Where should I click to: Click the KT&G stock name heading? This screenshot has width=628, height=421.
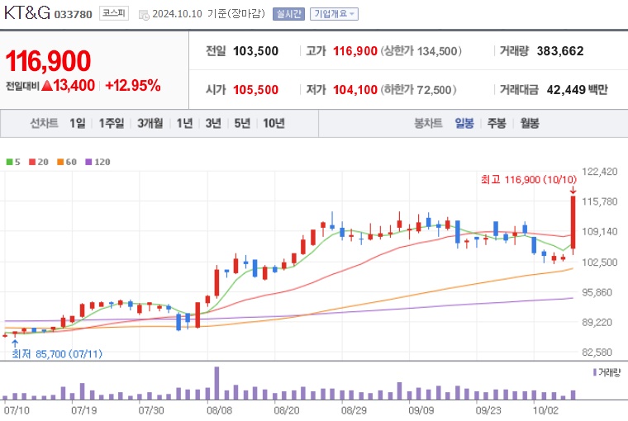click(27, 13)
